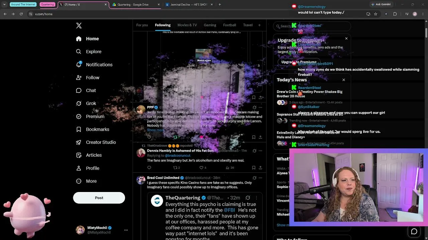Click Ask Gemini in the browser
This screenshot has width=428, height=240.
coord(381,4)
